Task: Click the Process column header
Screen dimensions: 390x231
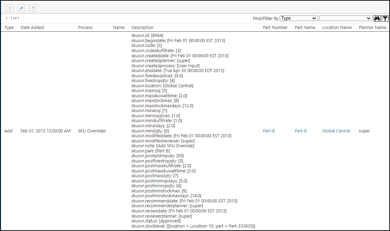Action: pos(85,28)
